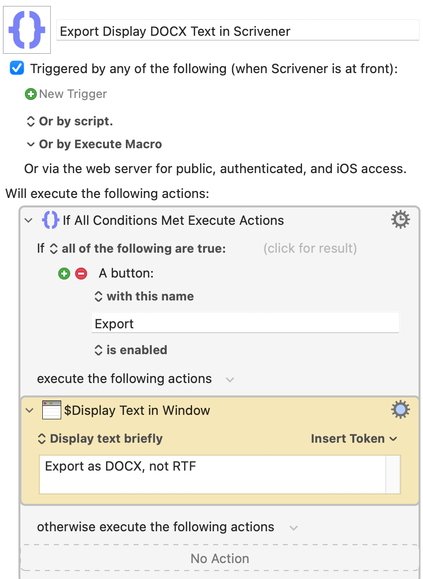Click the macro's curly braces icon
Screen dimensions: 423x579
[26, 30]
